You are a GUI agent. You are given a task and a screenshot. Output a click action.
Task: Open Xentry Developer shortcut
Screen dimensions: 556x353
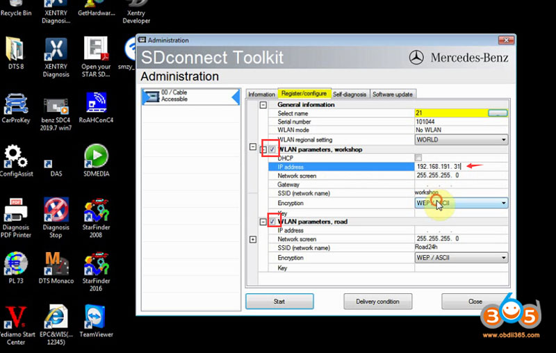point(136,12)
